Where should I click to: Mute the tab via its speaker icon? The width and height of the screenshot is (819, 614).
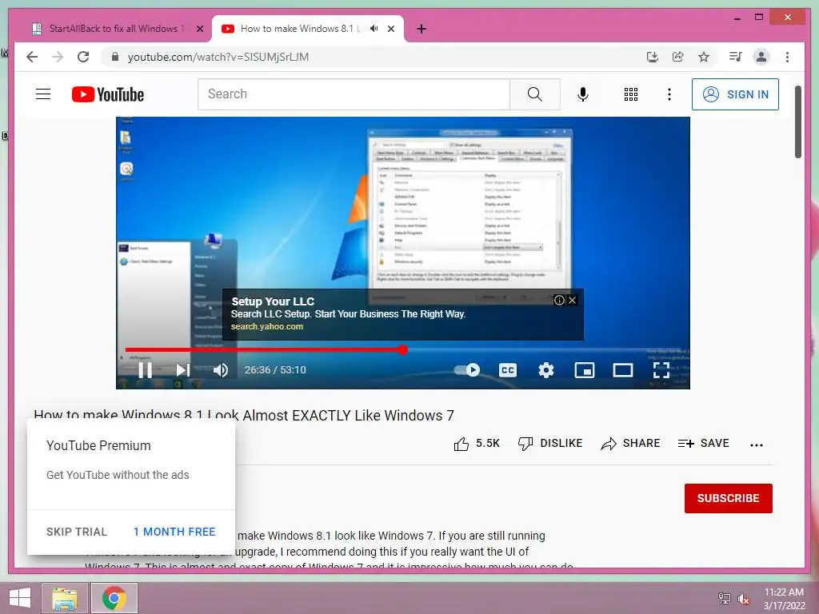click(x=374, y=29)
